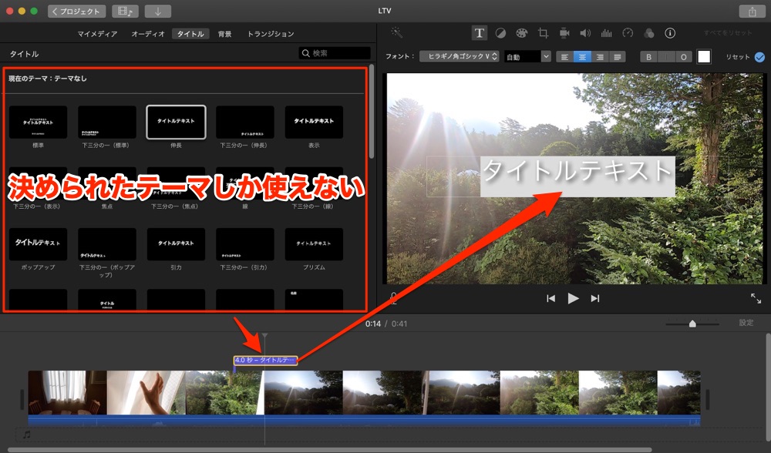Pick the white font color swatch
The image size is (771, 453).
tap(704, 56)
